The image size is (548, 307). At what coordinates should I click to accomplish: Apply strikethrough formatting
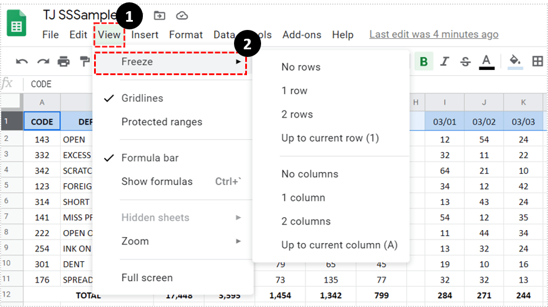tap(465, 62)
